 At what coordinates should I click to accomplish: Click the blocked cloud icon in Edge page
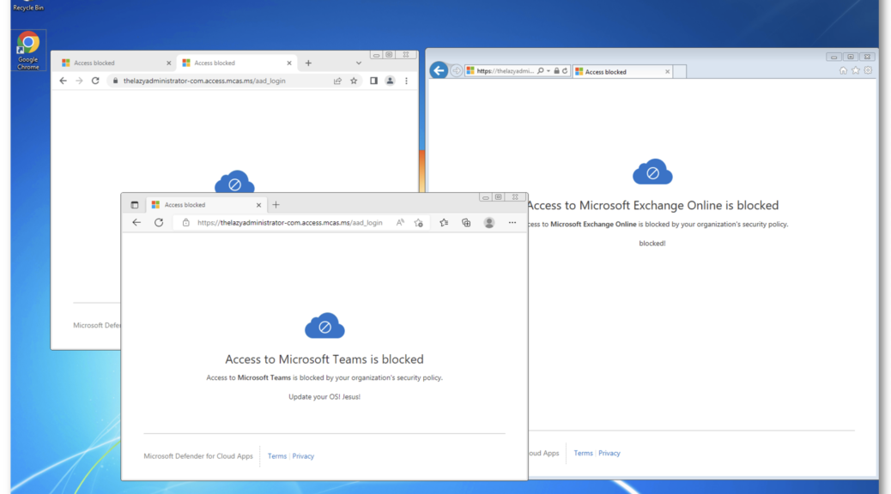(x=324, y=325)
